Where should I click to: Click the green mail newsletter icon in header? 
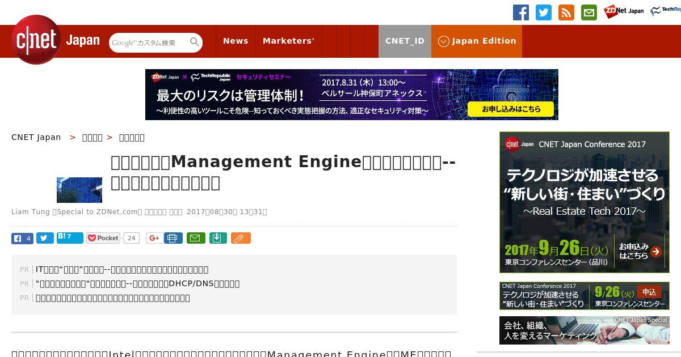pyautogui.click(x=589, y=12)
